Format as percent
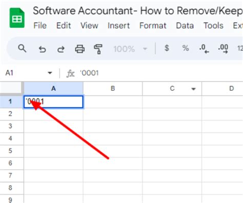The width and height of the screenshot is (243, 203). pyautogui.click(x=186, y=48)
